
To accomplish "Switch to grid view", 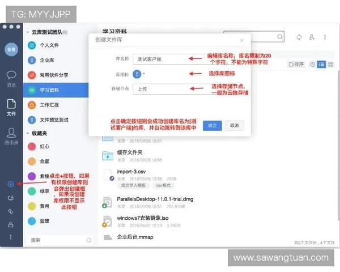I will (330, 65).
